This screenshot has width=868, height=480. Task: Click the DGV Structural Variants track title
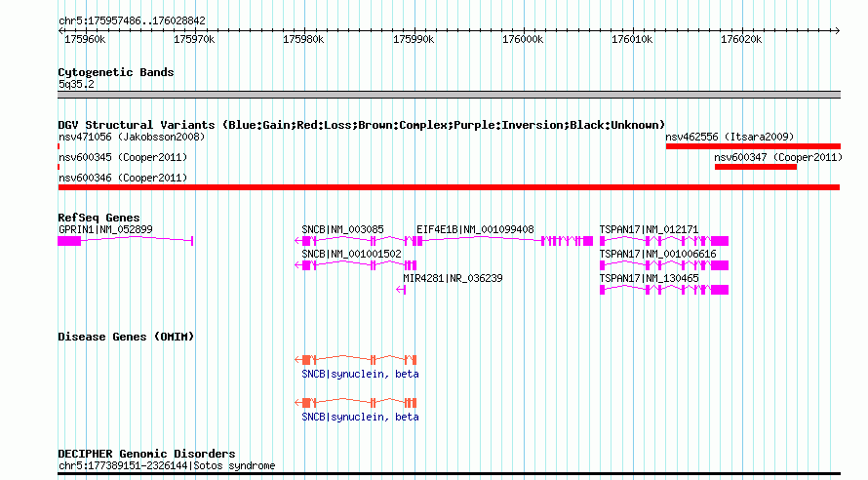[x=361, y=125]
